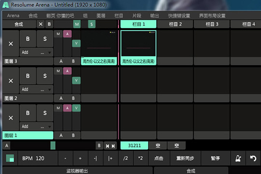Increase BPM with the plus button
The image size is (261, 174).
80,158
